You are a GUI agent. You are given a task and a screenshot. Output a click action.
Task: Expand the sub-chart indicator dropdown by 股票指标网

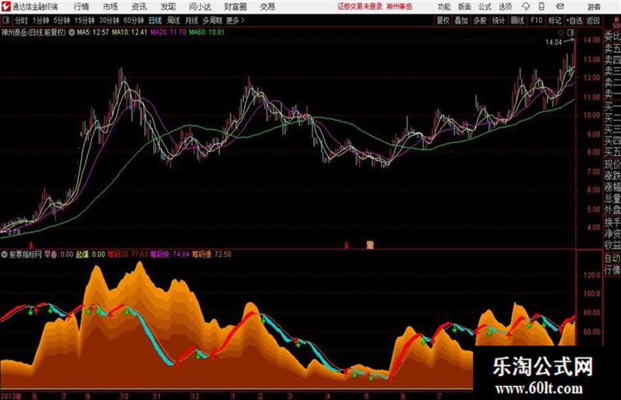coord(5,254)
